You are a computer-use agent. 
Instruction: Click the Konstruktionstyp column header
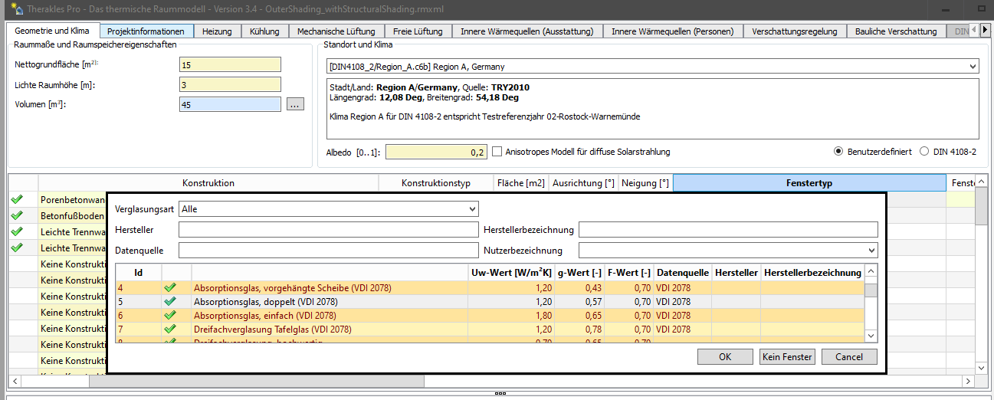point(436,183)
